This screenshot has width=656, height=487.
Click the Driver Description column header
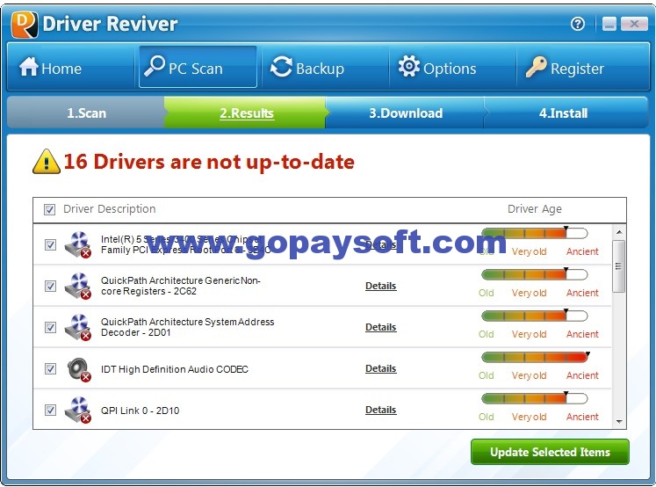pos(109,209)
